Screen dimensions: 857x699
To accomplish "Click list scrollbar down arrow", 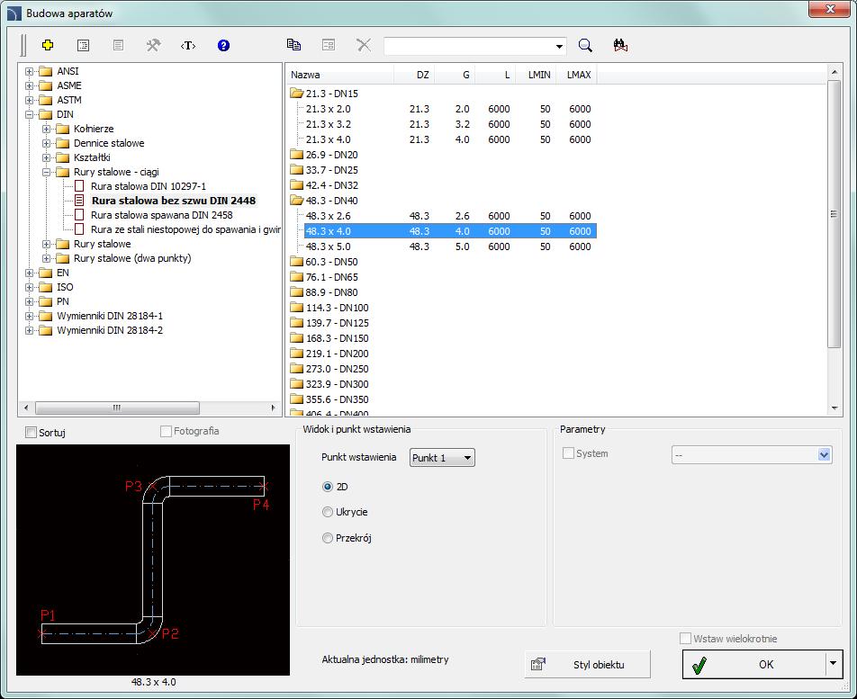I will point(834,408).
